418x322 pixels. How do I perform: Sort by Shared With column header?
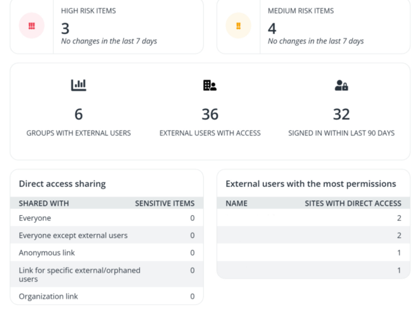pyautogui.click(x=44, y=203)
